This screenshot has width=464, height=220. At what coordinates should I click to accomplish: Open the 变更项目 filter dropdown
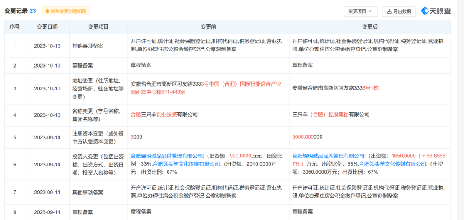tap(360, 12)
